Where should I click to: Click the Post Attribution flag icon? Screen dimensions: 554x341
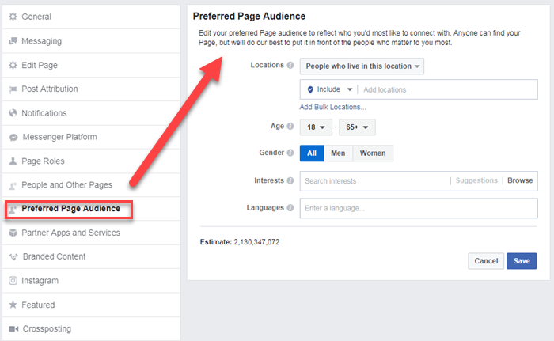[13, 89]
